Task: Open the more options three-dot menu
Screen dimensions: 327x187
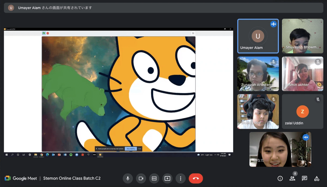Action: click(181, 179)
